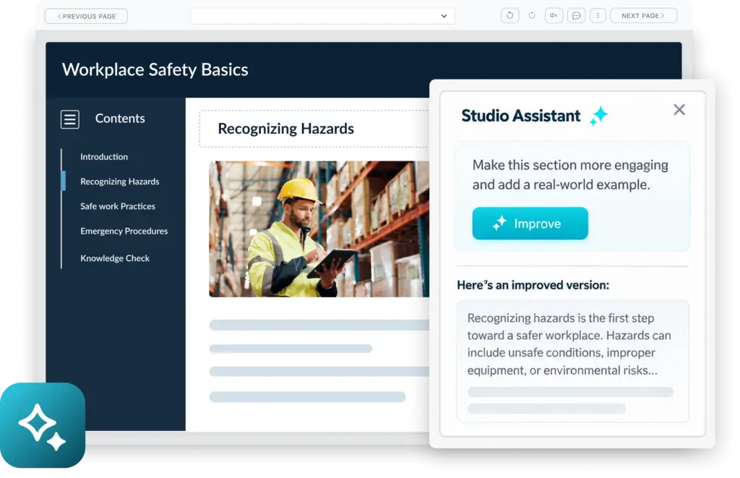Viewport: 740px width, 478px height.
Task: Open the Knowledge Check section
Action: [115, 258]
